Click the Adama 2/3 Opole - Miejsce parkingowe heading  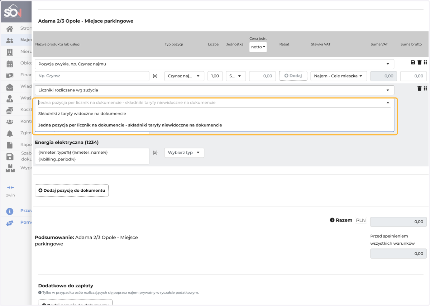[86, 21]
